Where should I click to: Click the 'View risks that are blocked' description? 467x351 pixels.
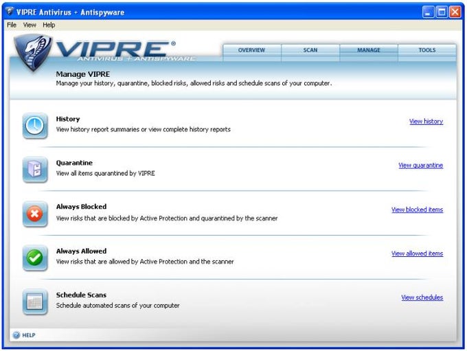pos(167,218)
